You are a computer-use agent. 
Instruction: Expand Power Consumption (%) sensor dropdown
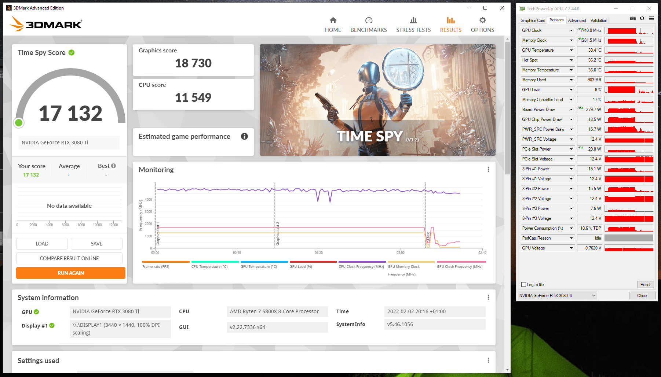[x=571, y=228]
